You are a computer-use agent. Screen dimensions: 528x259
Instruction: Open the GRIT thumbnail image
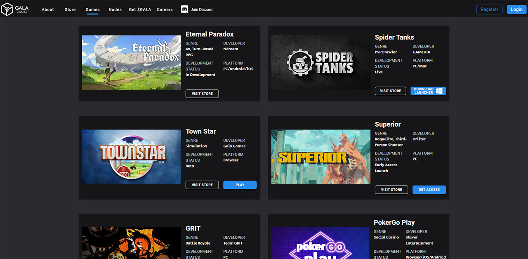point(132,243)
